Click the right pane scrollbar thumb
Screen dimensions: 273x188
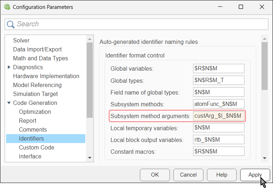click(x=265, y=66)
